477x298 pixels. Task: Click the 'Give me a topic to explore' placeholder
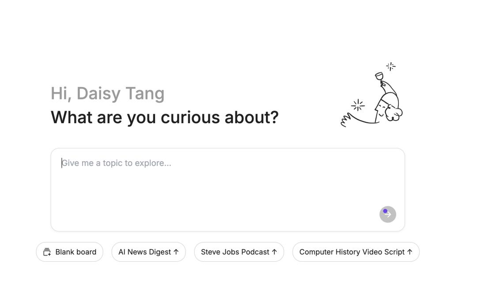(117, 163)
